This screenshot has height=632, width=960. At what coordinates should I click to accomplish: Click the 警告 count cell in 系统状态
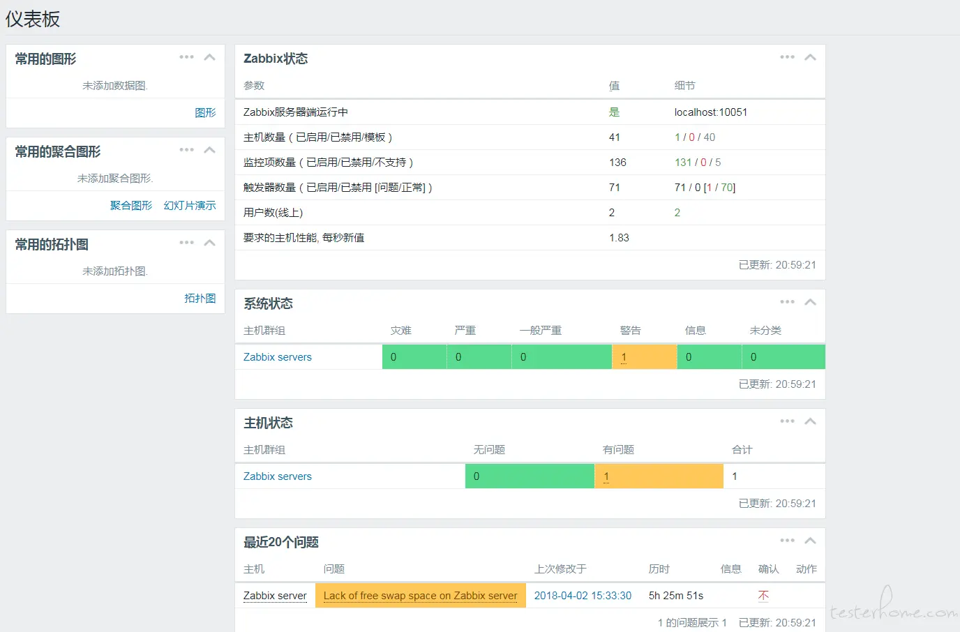(645, 357)
